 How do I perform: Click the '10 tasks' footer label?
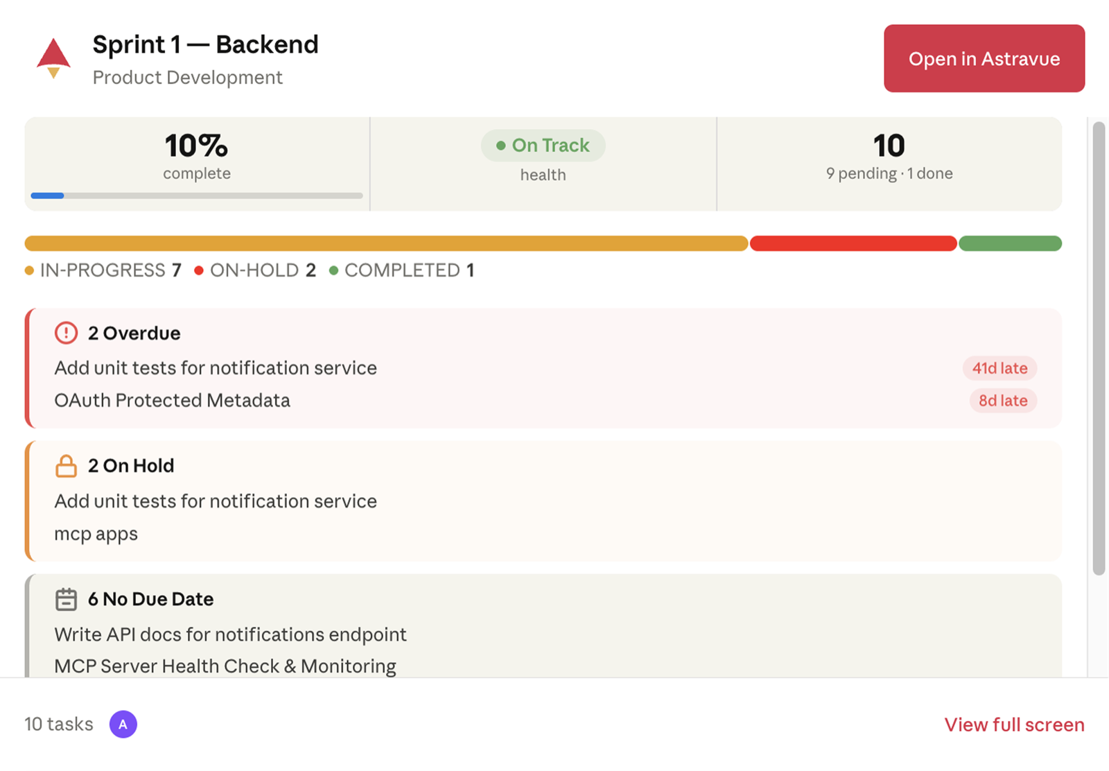click(59, 724)
